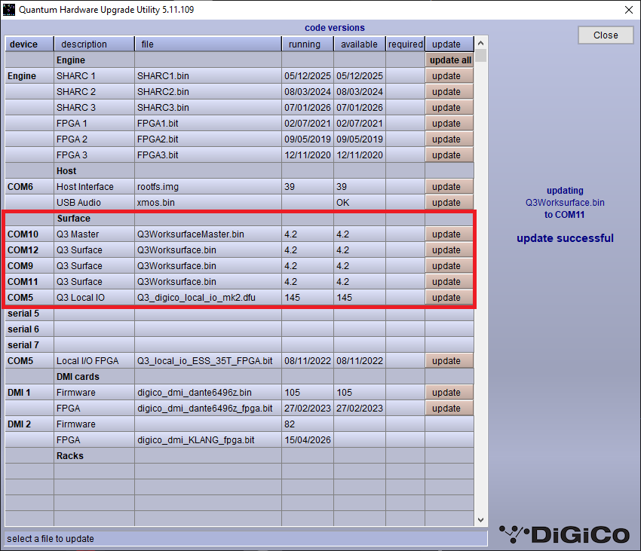Click the 'code versions' heading
The image size is (641, 551).
(x=334, y=28)
